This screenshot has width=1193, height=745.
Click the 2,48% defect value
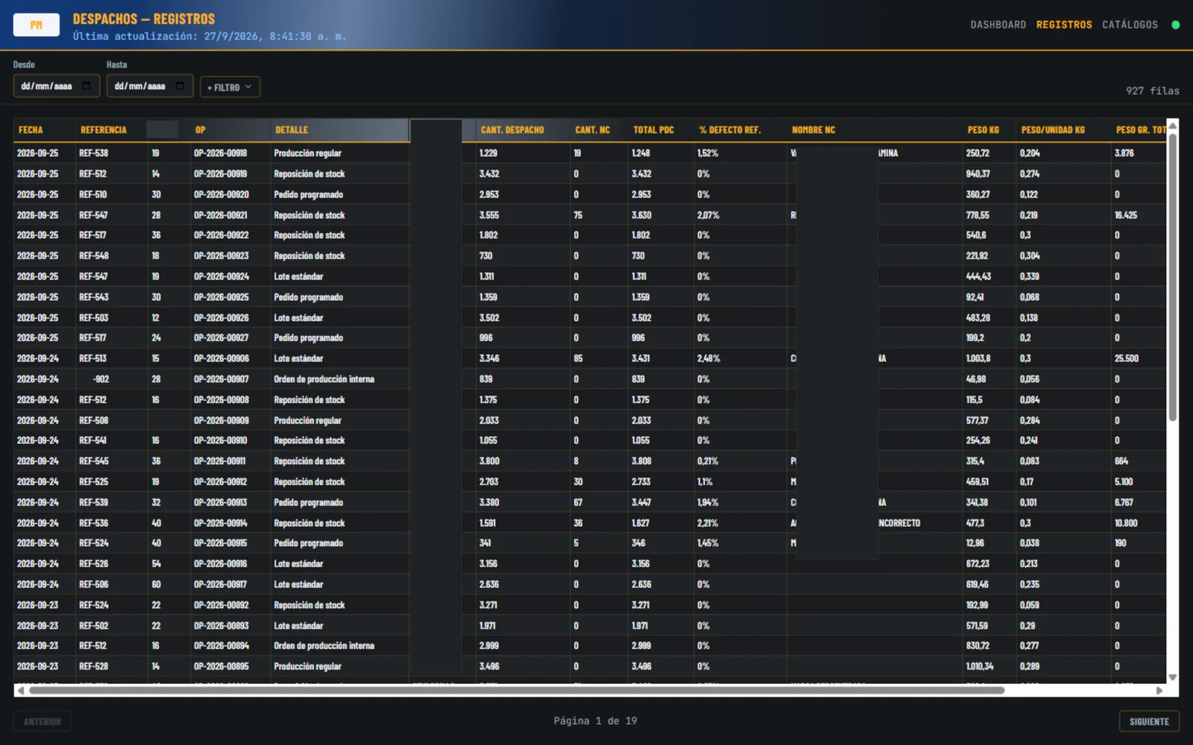point(708,358)
